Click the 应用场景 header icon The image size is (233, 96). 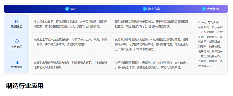[x=204, y=9]
